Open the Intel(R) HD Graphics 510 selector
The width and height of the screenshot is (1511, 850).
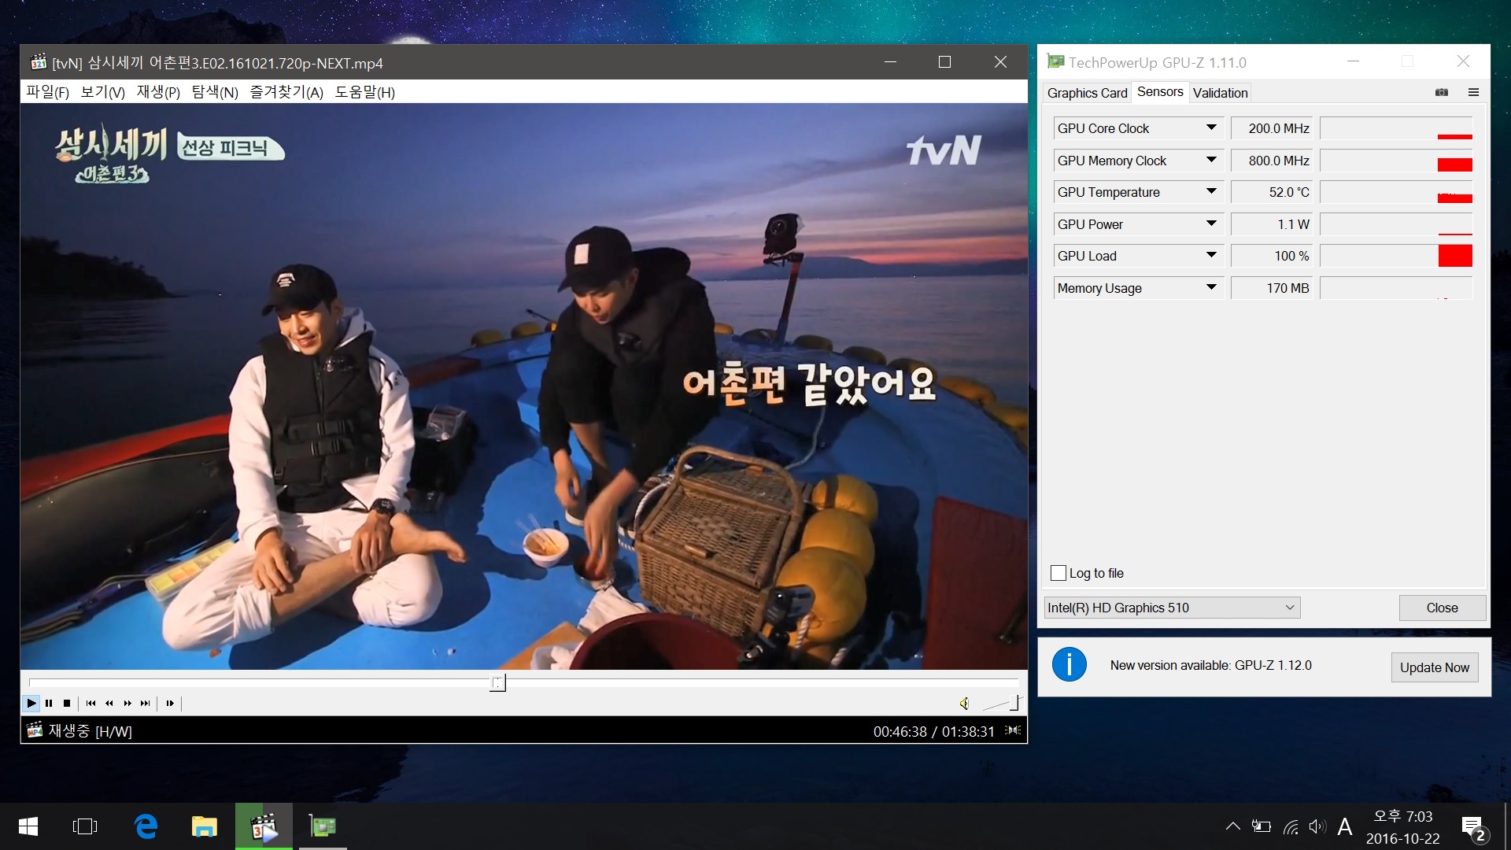1172,608
